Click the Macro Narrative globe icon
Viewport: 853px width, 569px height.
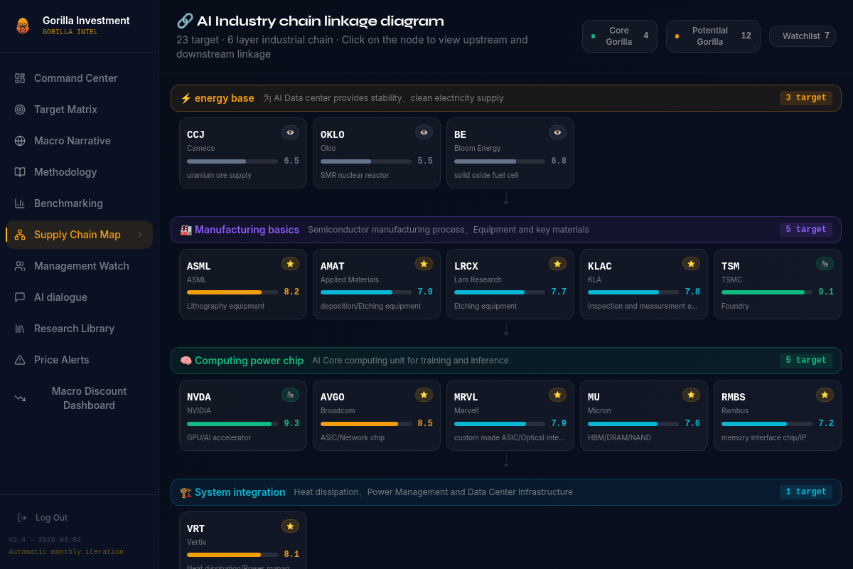pyautogui.click(x=20, y=141)
